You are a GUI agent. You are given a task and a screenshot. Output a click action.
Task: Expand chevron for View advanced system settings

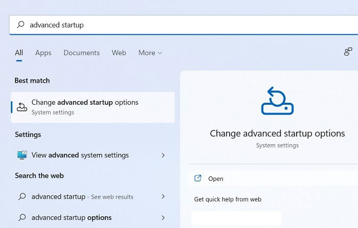[163, 155]
